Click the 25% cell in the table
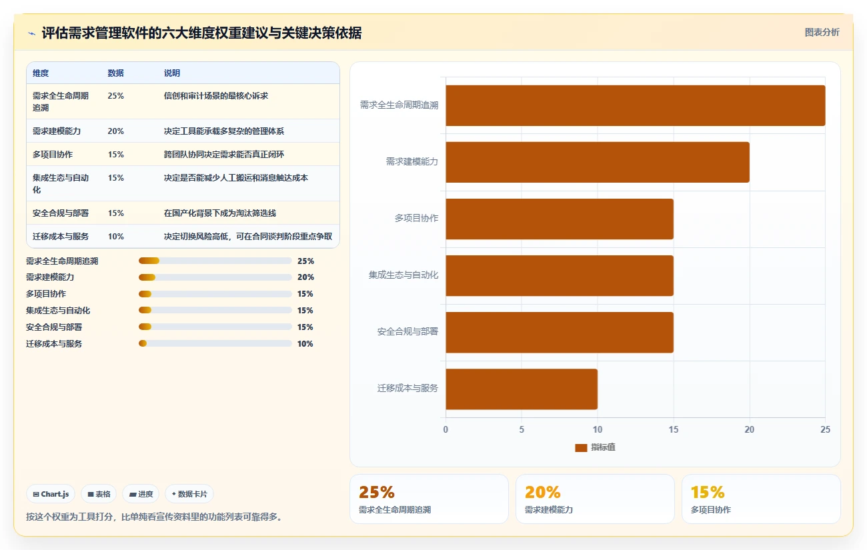The height and width of the screenshot is (550, 867). click(115, 96)
